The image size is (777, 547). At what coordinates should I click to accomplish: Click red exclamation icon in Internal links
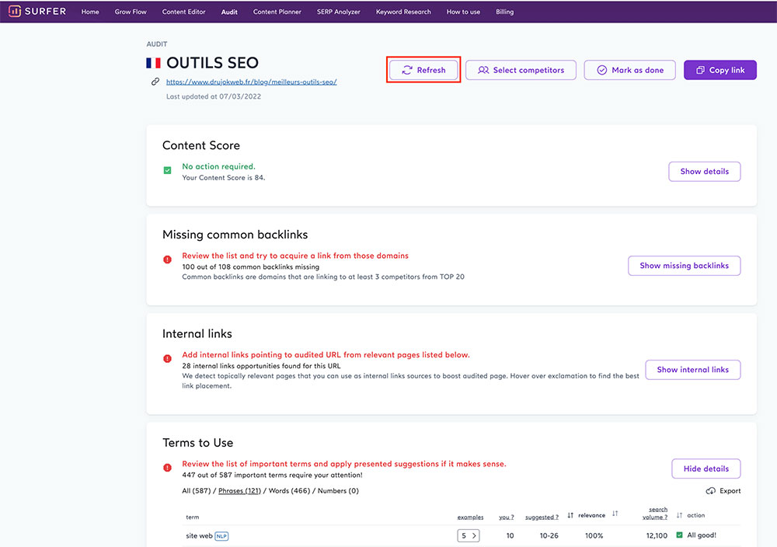pyautogui.click(x=168, y=359)
